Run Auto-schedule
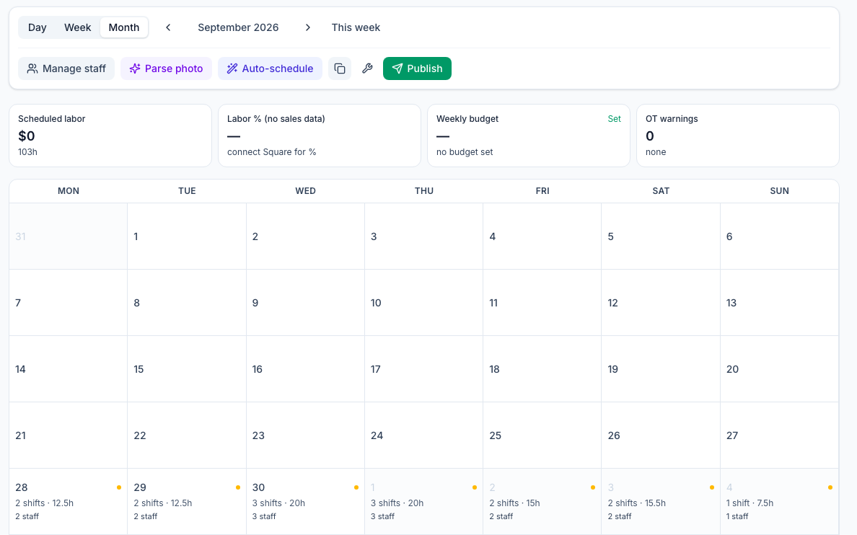857x535 pixels. click(x=270, y=68)
